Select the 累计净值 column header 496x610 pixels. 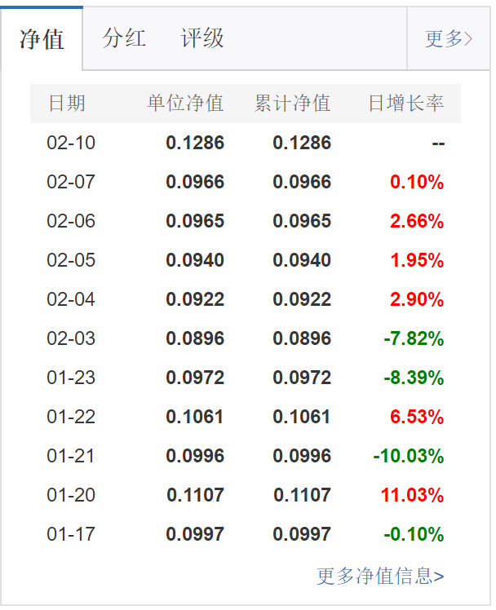pos(292,104)
